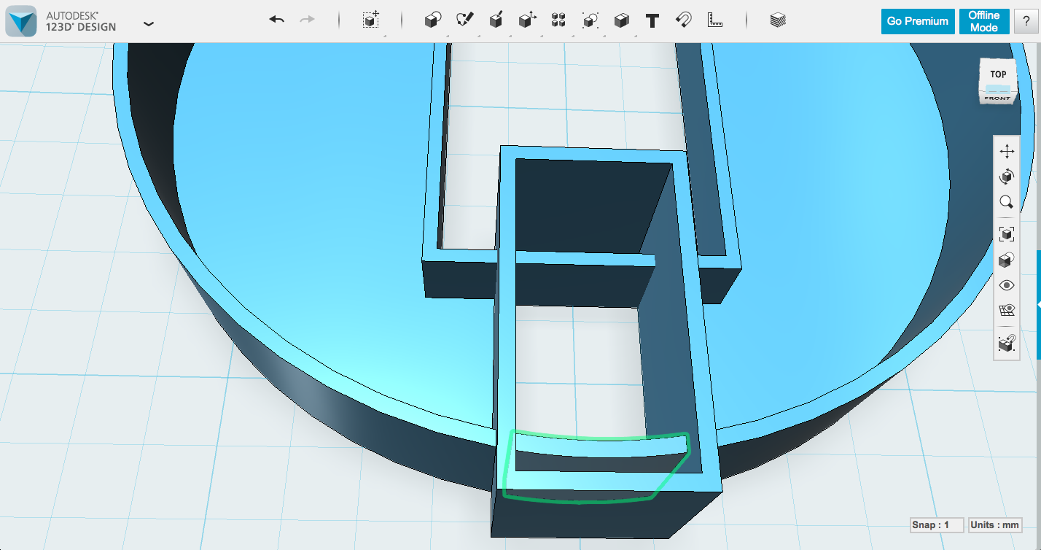Click the FRONT face of the view cube
This screenshot has height=550, width=1041.
(997, 98)
